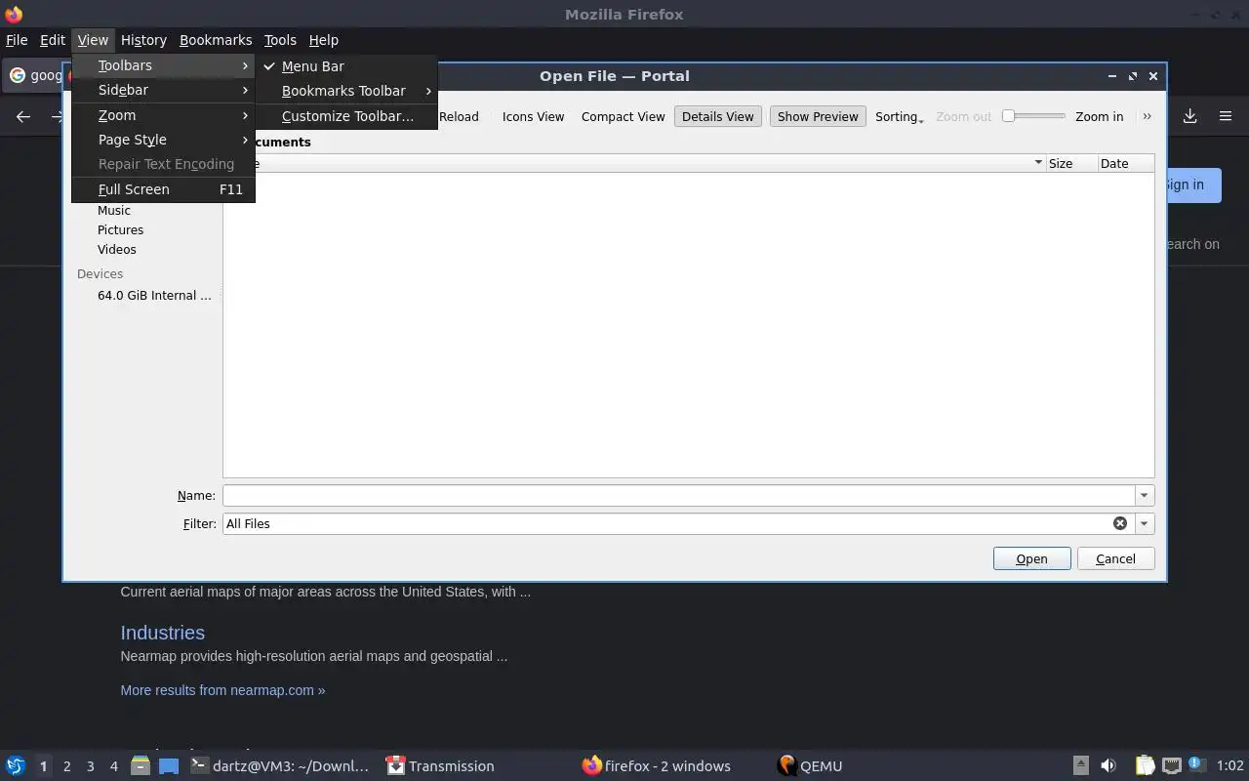Open the notifications tray icon with badge
The height and width of the screenshot is (781, 1249).
1197,765
